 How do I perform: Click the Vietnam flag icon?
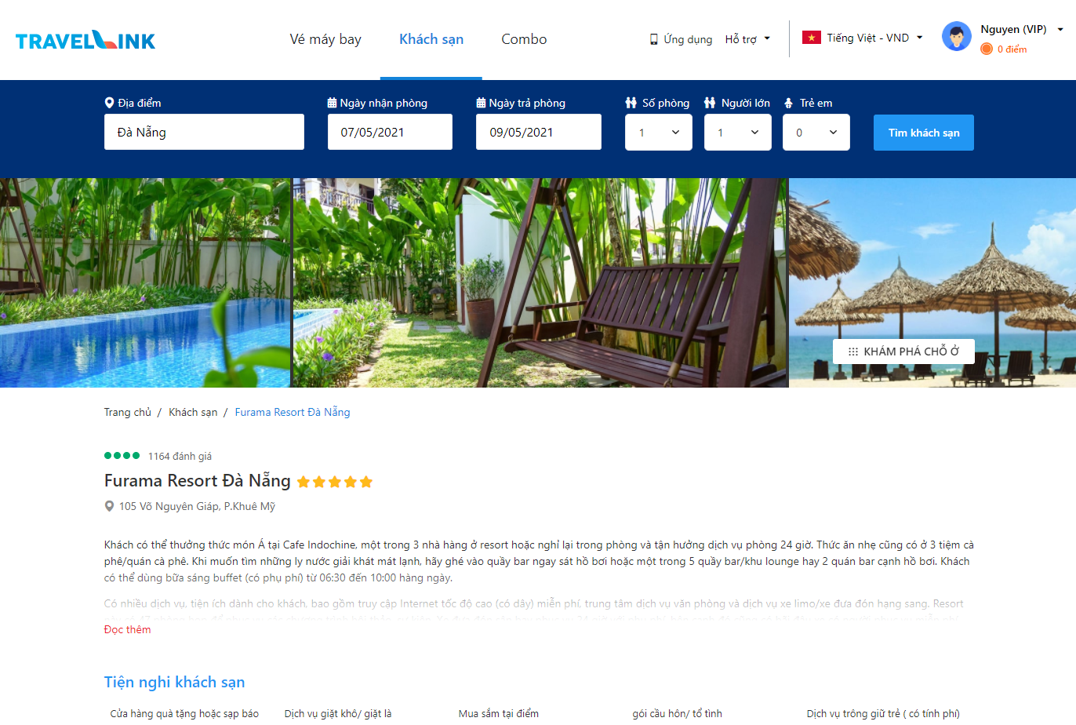pos(811,38)
